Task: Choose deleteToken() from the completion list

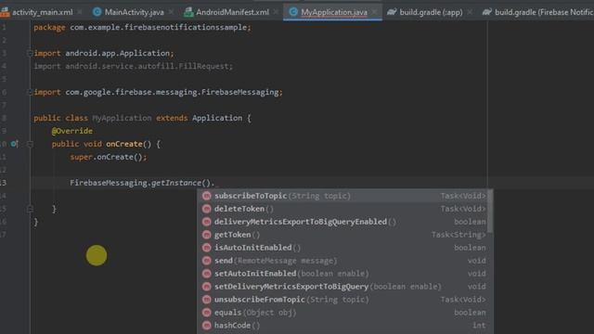Action: point(342,209)
